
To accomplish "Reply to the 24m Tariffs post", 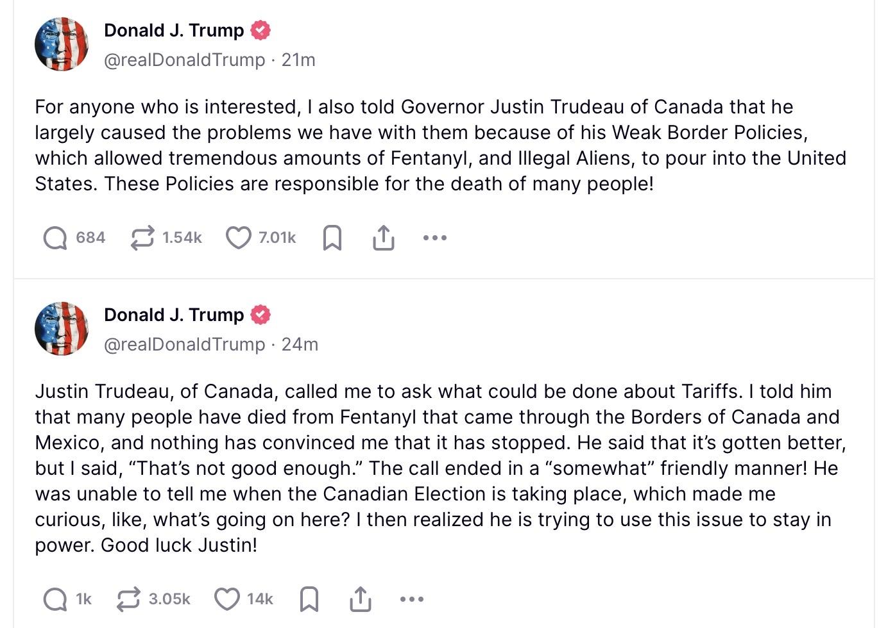I will pyautogui.click(x=55, y=599).
